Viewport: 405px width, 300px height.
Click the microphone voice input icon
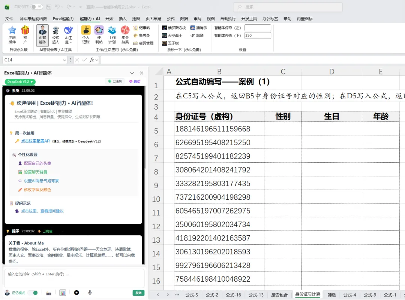tap(90, 293)
